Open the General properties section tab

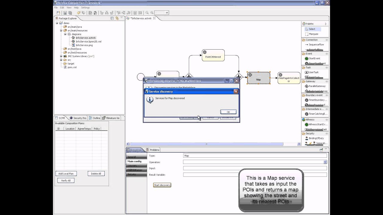(136, 157)
